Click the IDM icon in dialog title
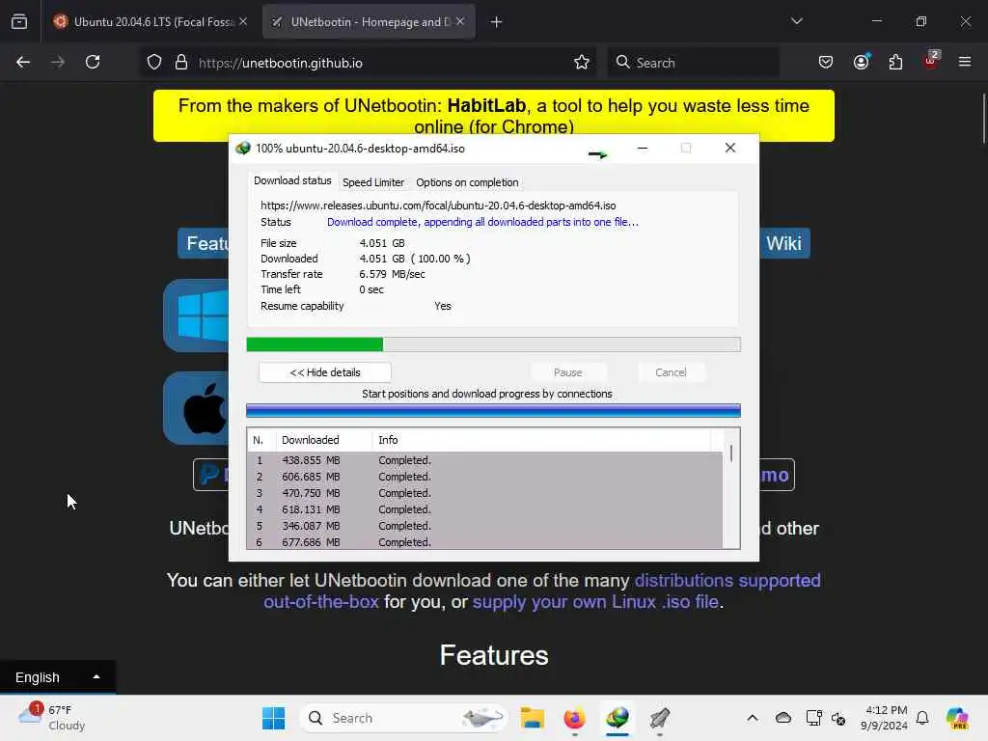 (242, 149)
